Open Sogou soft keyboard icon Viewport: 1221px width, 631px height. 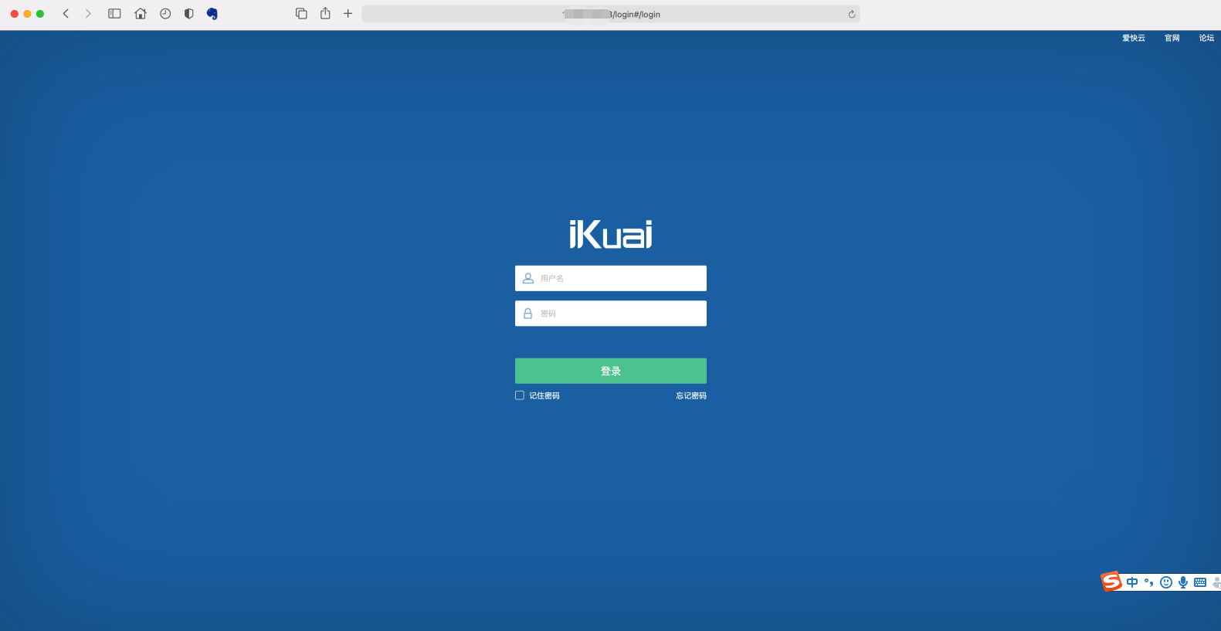click(x=1200, y=582)
